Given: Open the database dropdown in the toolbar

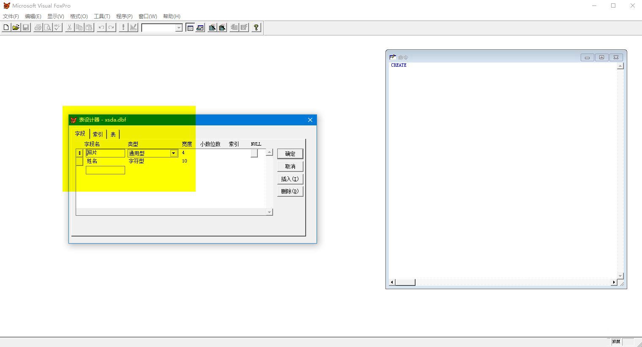Looking at the screenshot, I should tap(179, 28).
